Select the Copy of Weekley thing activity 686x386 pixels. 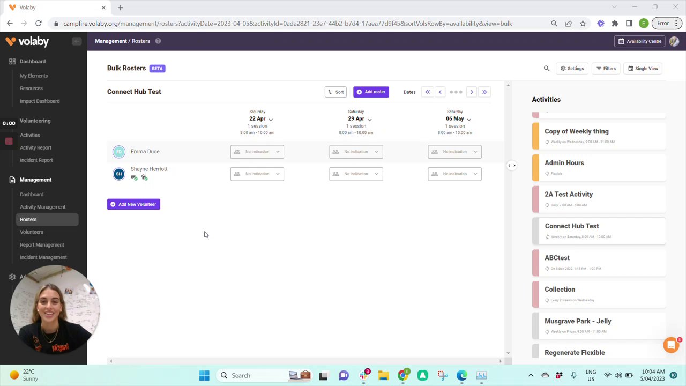pyautogui.click(x=599, y=136)
